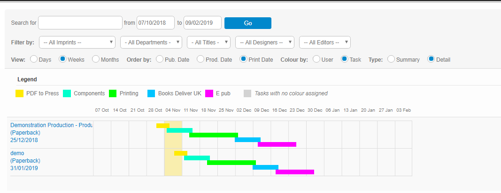The height and width of the screenshot is (193, 501).
Task: Choose Prod. Date ordering radio button
Action: click(x=200, y=59)
